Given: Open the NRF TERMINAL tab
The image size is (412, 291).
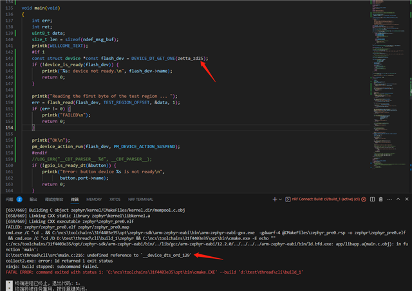Looking at the screenshot, I should [x=140, y=200].
